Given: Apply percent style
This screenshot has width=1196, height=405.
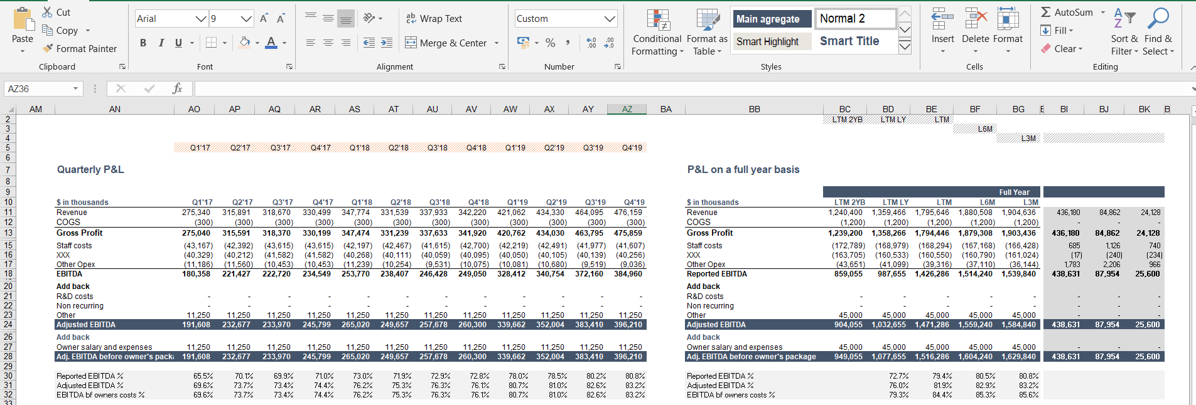Looking at the screenshot, I should (551, 43).
